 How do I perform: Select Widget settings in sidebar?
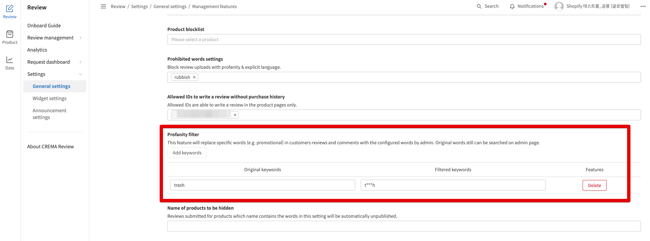[x=50, y=98]
